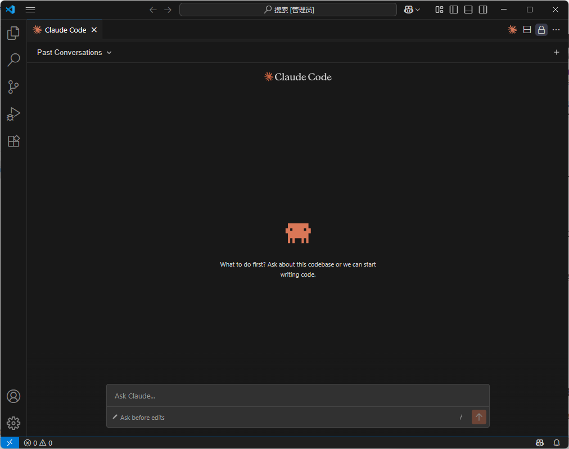The width and height of the screenshot is (569, 449).
Task: Click the Ask before edits mode button
Action: coord(138,418)
